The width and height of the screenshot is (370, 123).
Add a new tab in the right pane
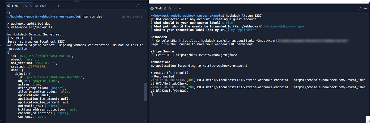180,8
